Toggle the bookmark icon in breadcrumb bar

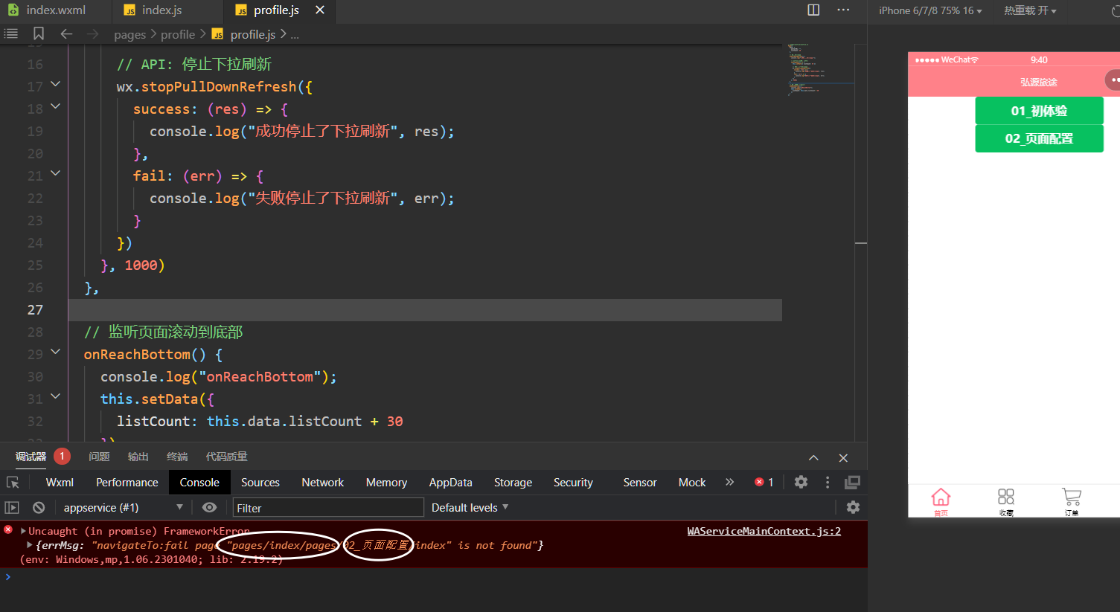(39, 33)
